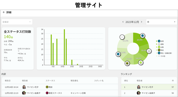The width and height of the screenshot is (178, 97).
Task: Click the 滞在 icon on the 12.9% segment
Action: (x=118, y=54)
